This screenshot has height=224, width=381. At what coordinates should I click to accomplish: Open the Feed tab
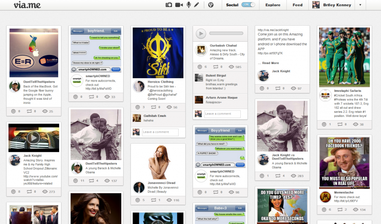coord(297,5)
